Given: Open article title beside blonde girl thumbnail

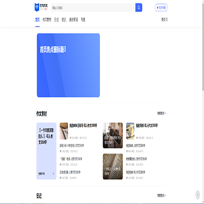Looking at the screenshot, I should [x=147, y=125].
